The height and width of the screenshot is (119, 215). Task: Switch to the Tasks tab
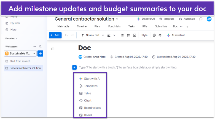pos(131,26)
